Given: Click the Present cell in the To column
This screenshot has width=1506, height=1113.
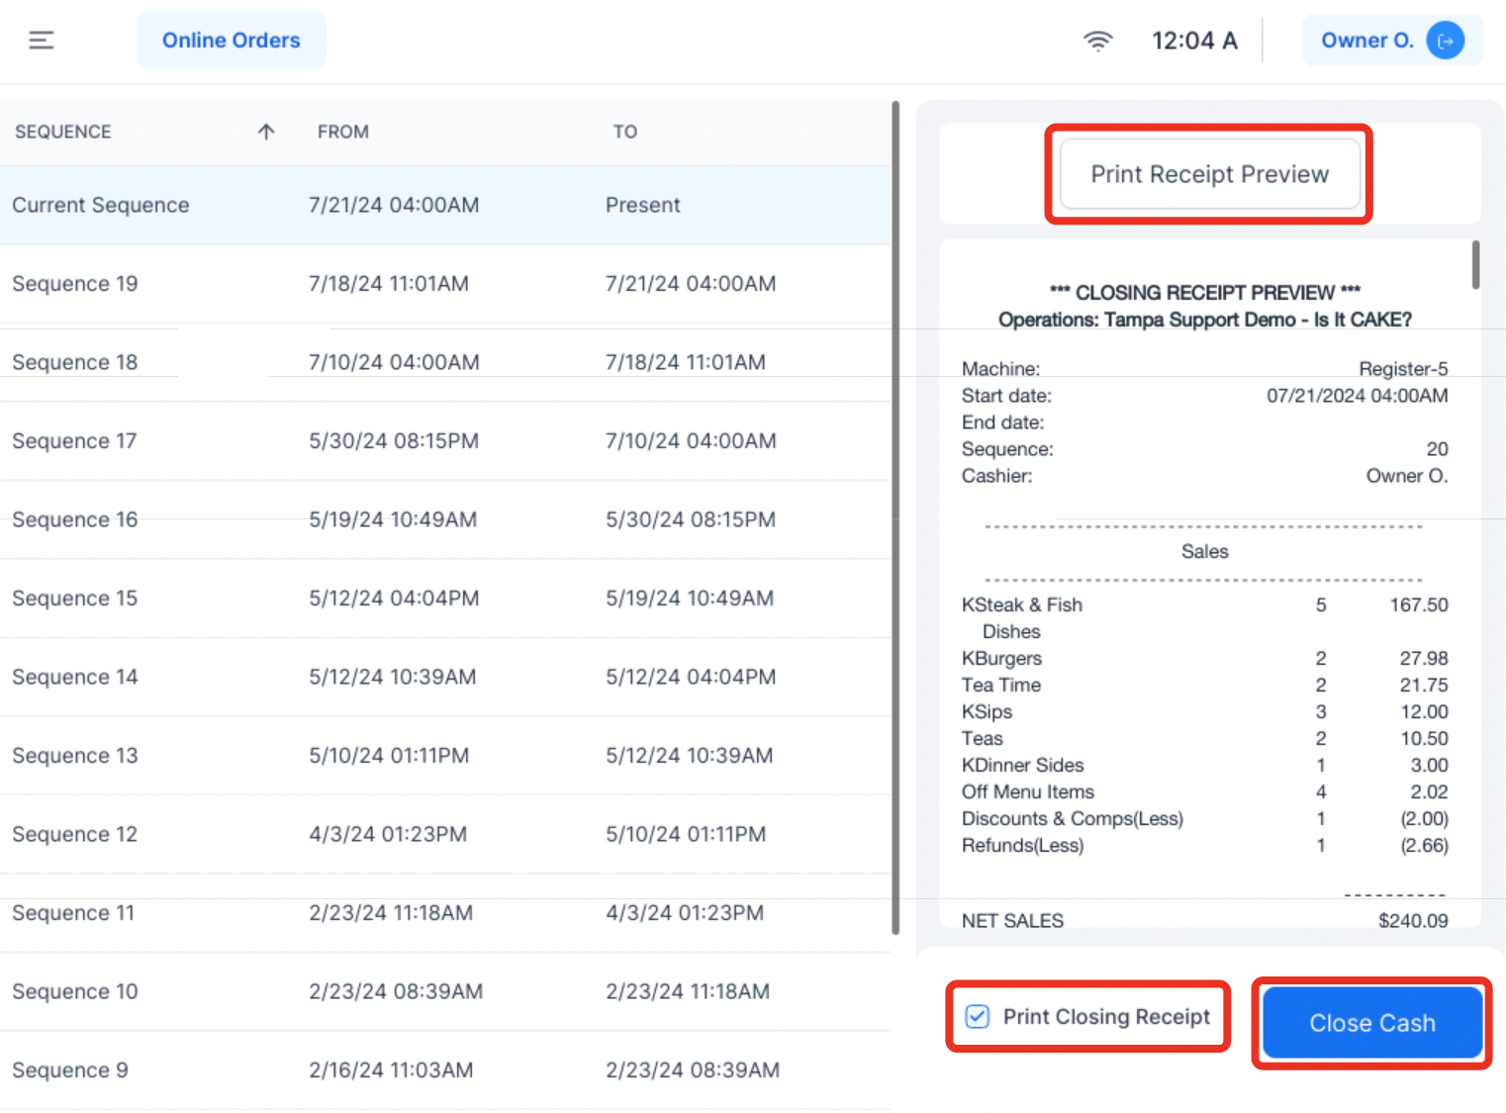Looking at the screenshot, I should pyautogui.click(x=643, y=205).
